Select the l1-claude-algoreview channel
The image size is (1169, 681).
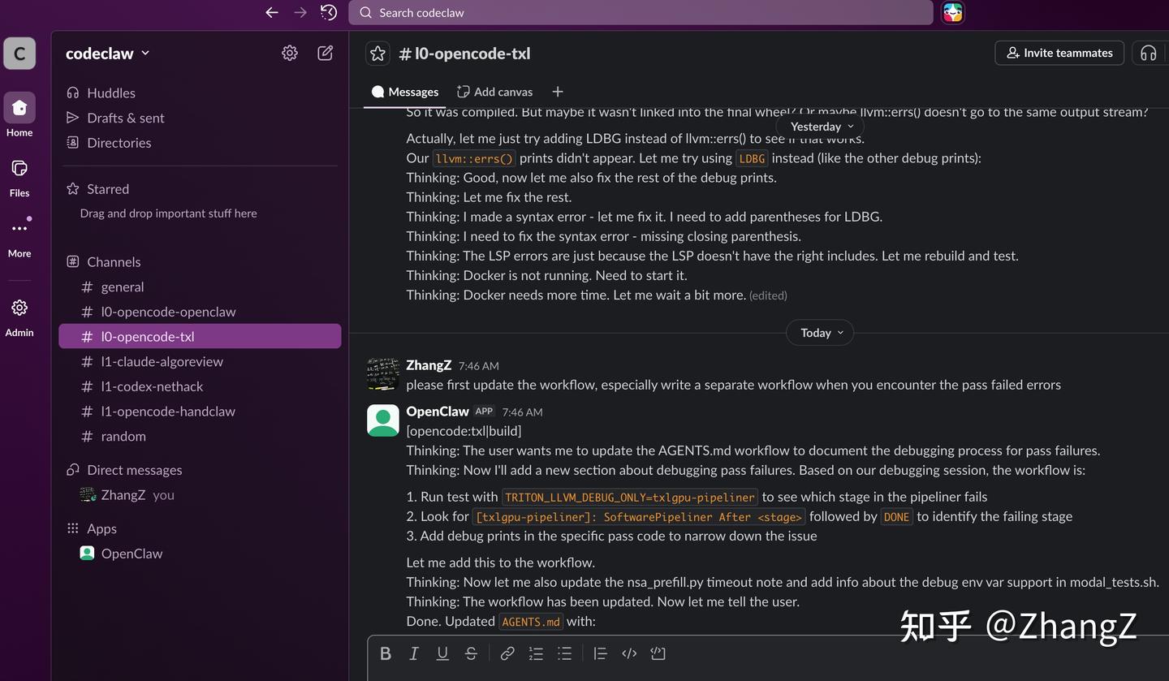200,361
